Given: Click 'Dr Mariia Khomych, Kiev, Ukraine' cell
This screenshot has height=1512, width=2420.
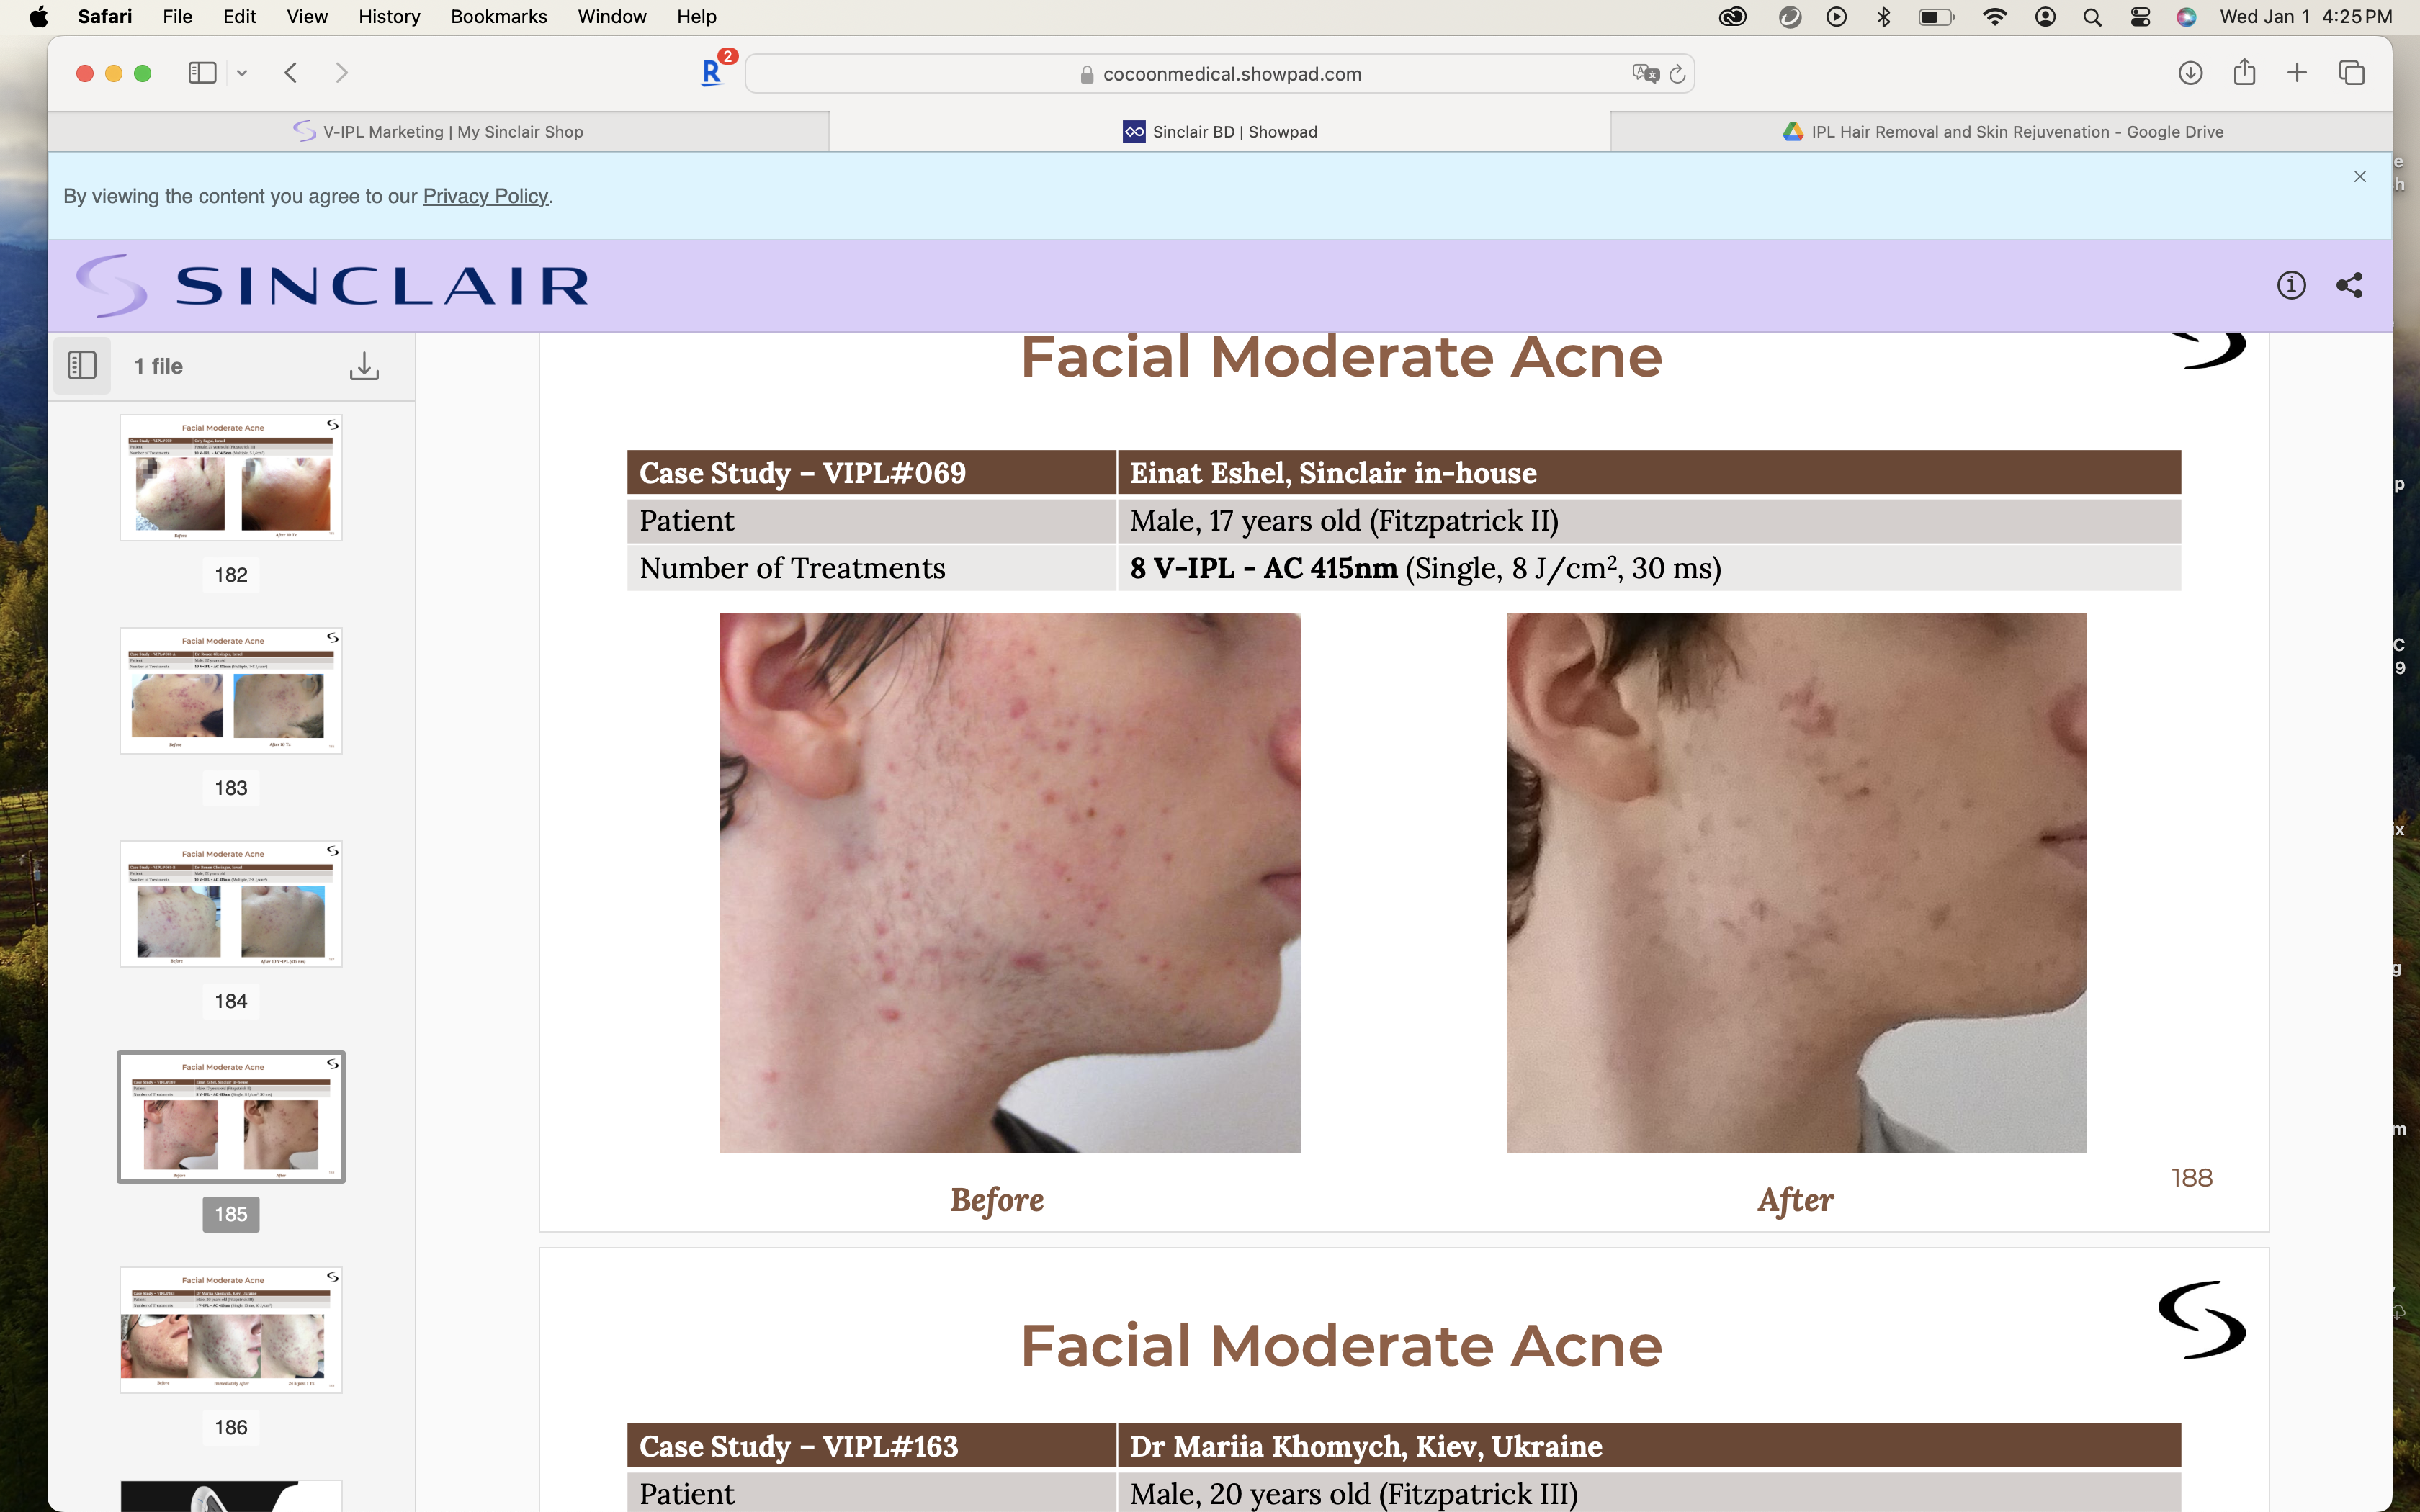Looking at the screenshot, I should [x=1649, y=1446].
